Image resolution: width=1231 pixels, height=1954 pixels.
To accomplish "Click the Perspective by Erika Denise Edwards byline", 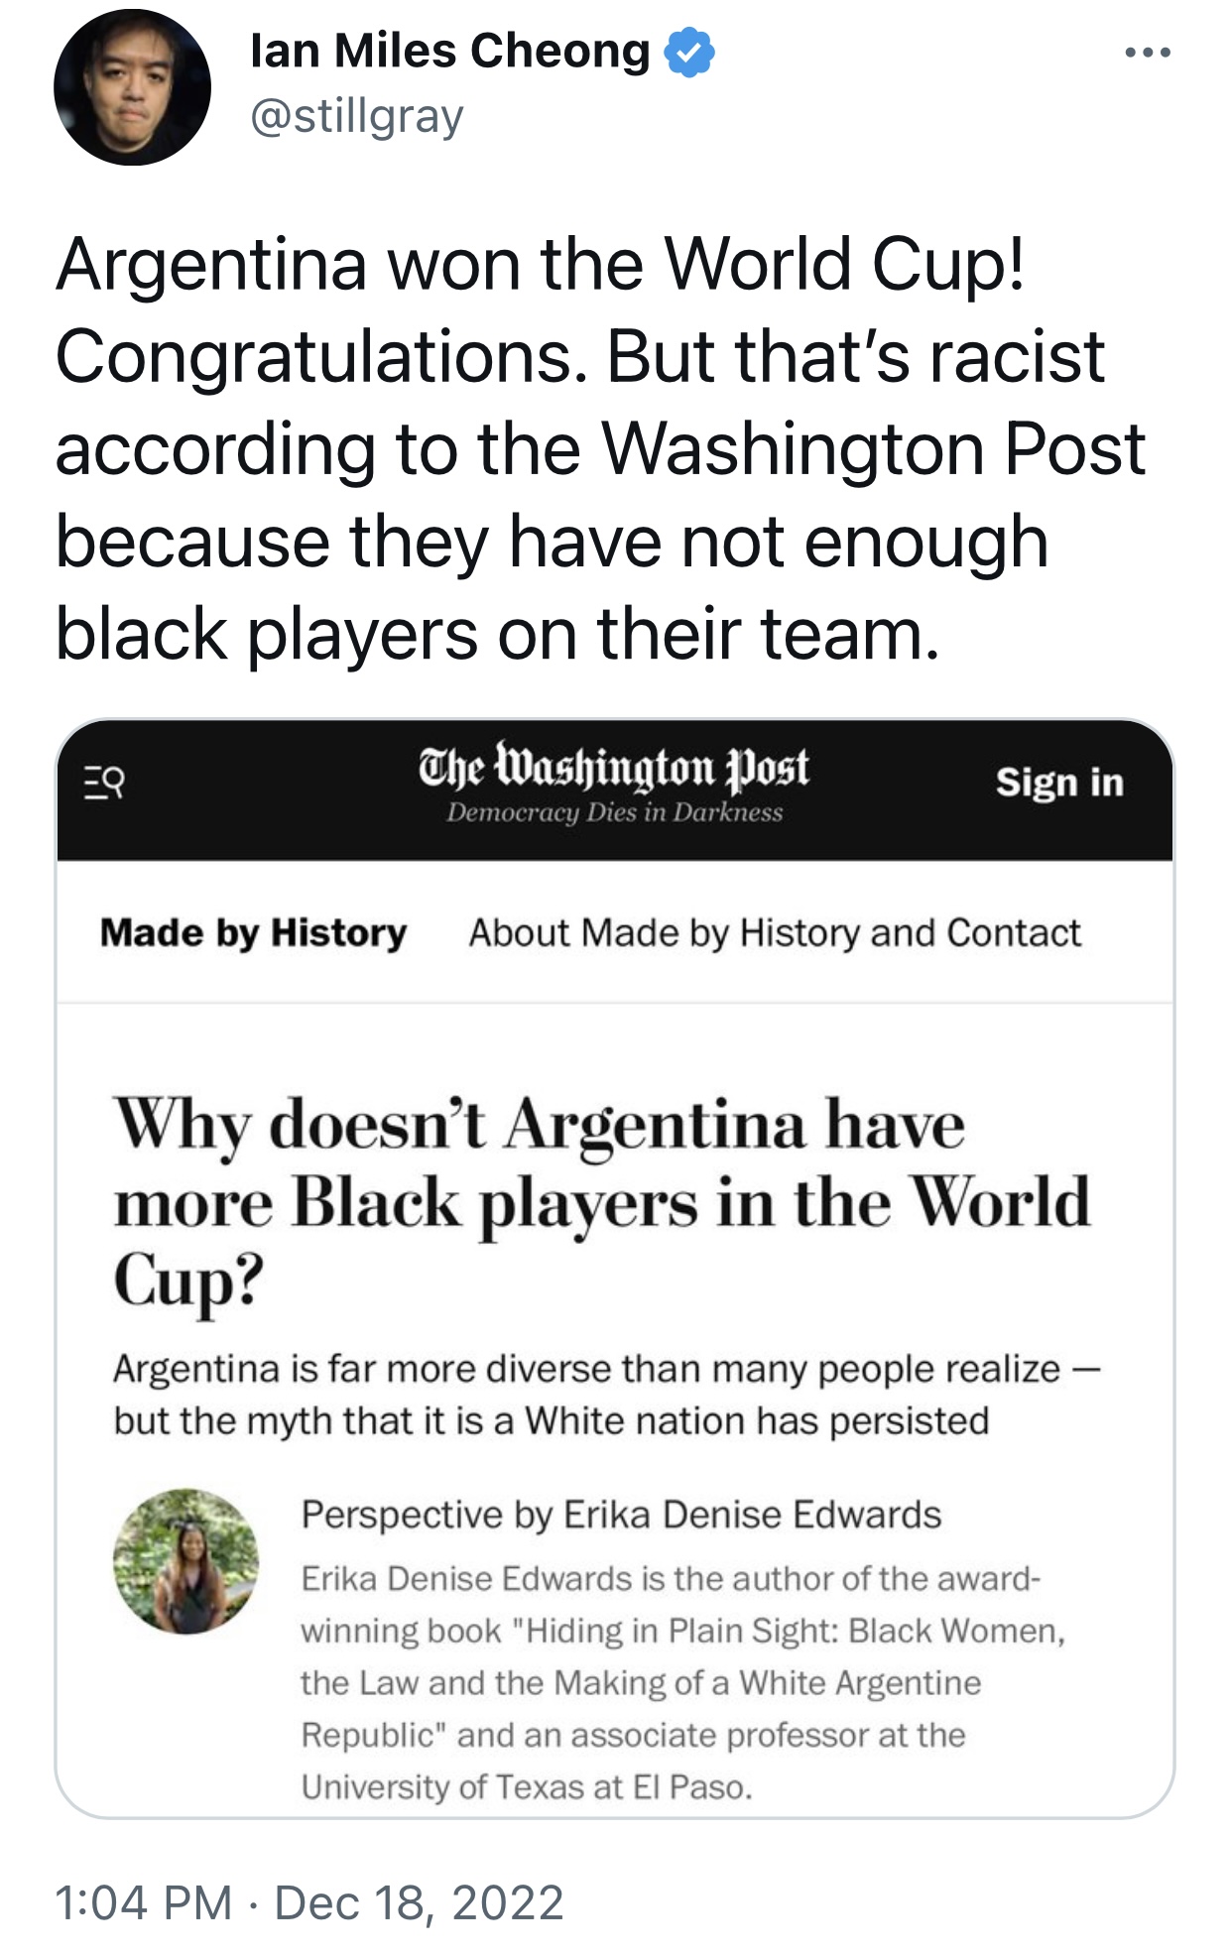I will tap(621, 1515).
